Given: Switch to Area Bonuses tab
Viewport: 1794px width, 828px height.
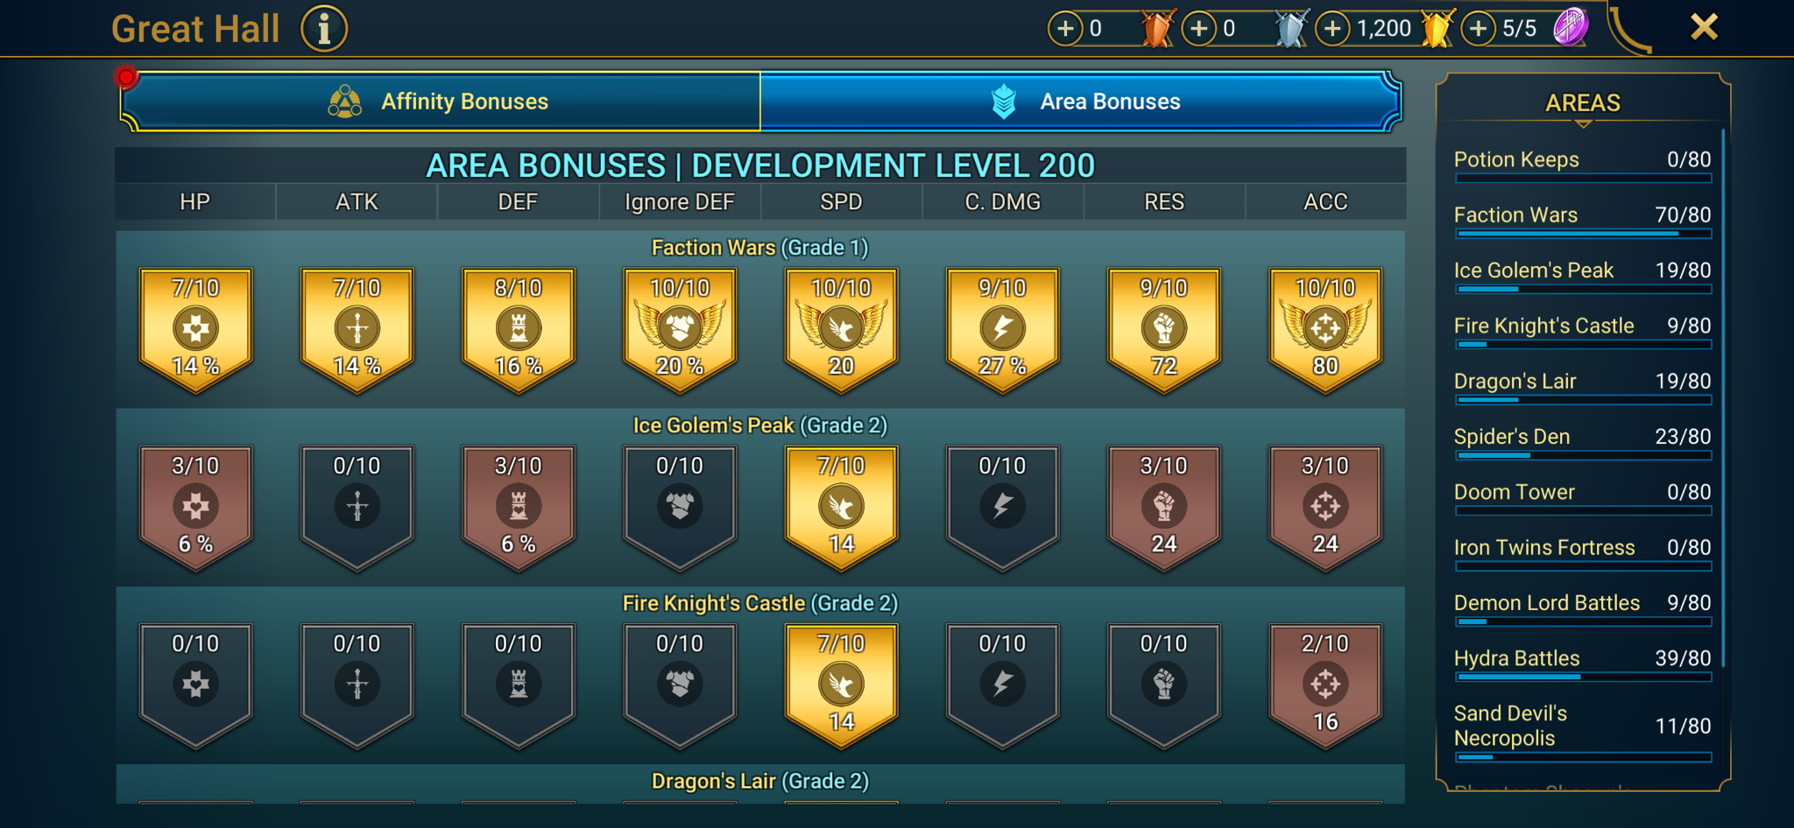Looking at the screenshot, I should (1080, 102).
